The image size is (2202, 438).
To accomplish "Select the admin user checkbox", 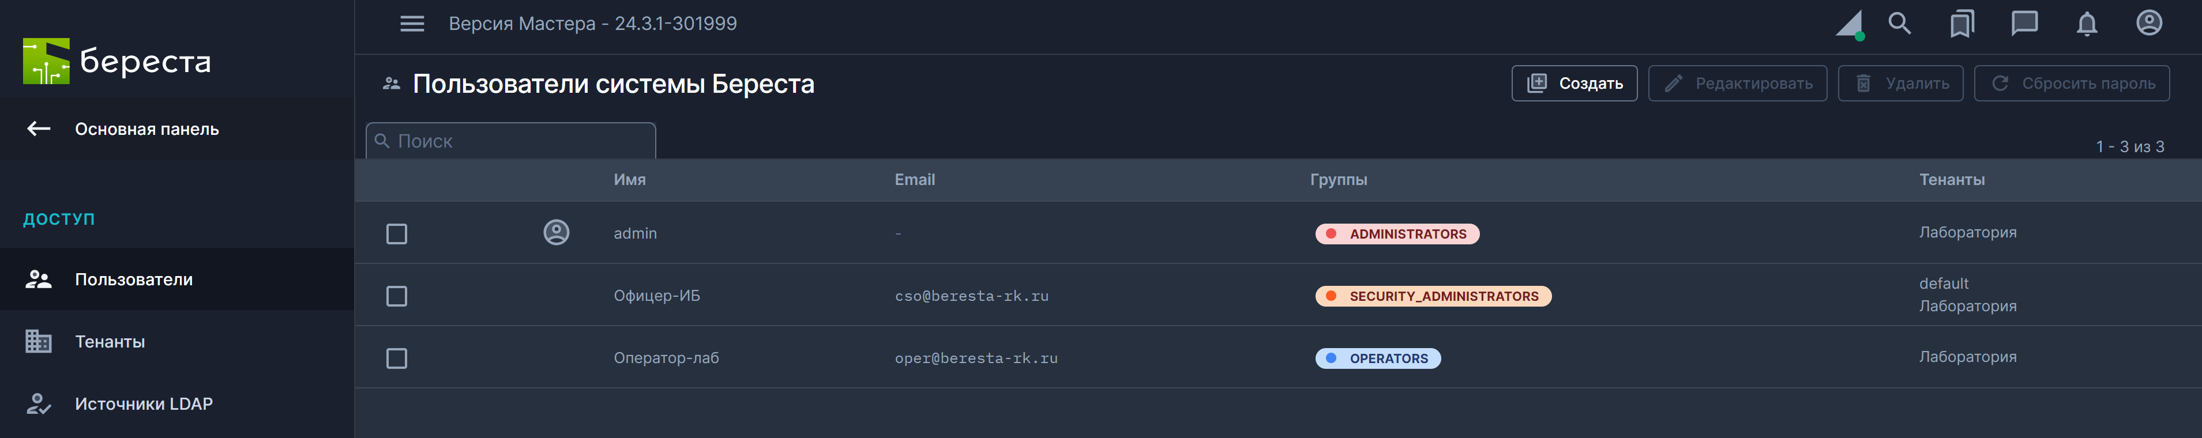I will point(397,234).
